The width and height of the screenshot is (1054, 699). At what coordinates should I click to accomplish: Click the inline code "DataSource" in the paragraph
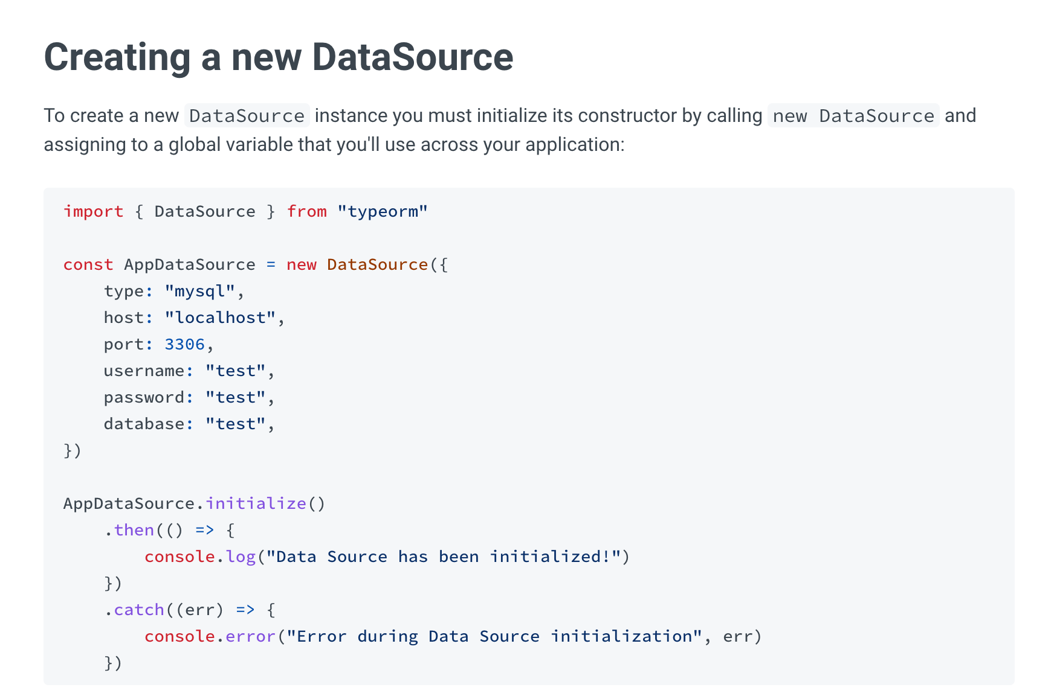(247, 115)
